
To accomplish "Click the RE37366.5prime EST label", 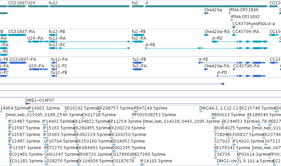I will (x=149, y=155).
